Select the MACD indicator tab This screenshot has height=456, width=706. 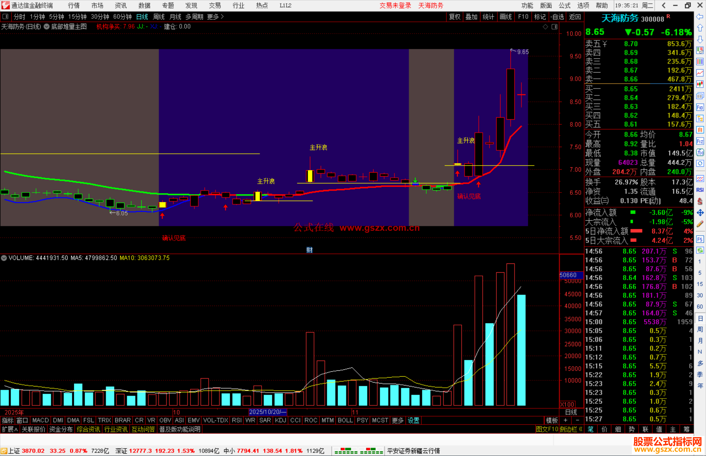click(41, 420)
